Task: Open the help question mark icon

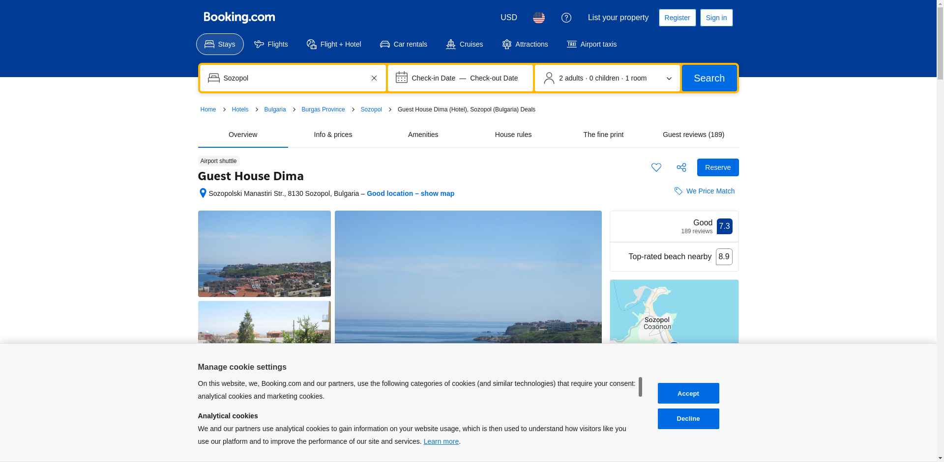Action: pos(566,18)
